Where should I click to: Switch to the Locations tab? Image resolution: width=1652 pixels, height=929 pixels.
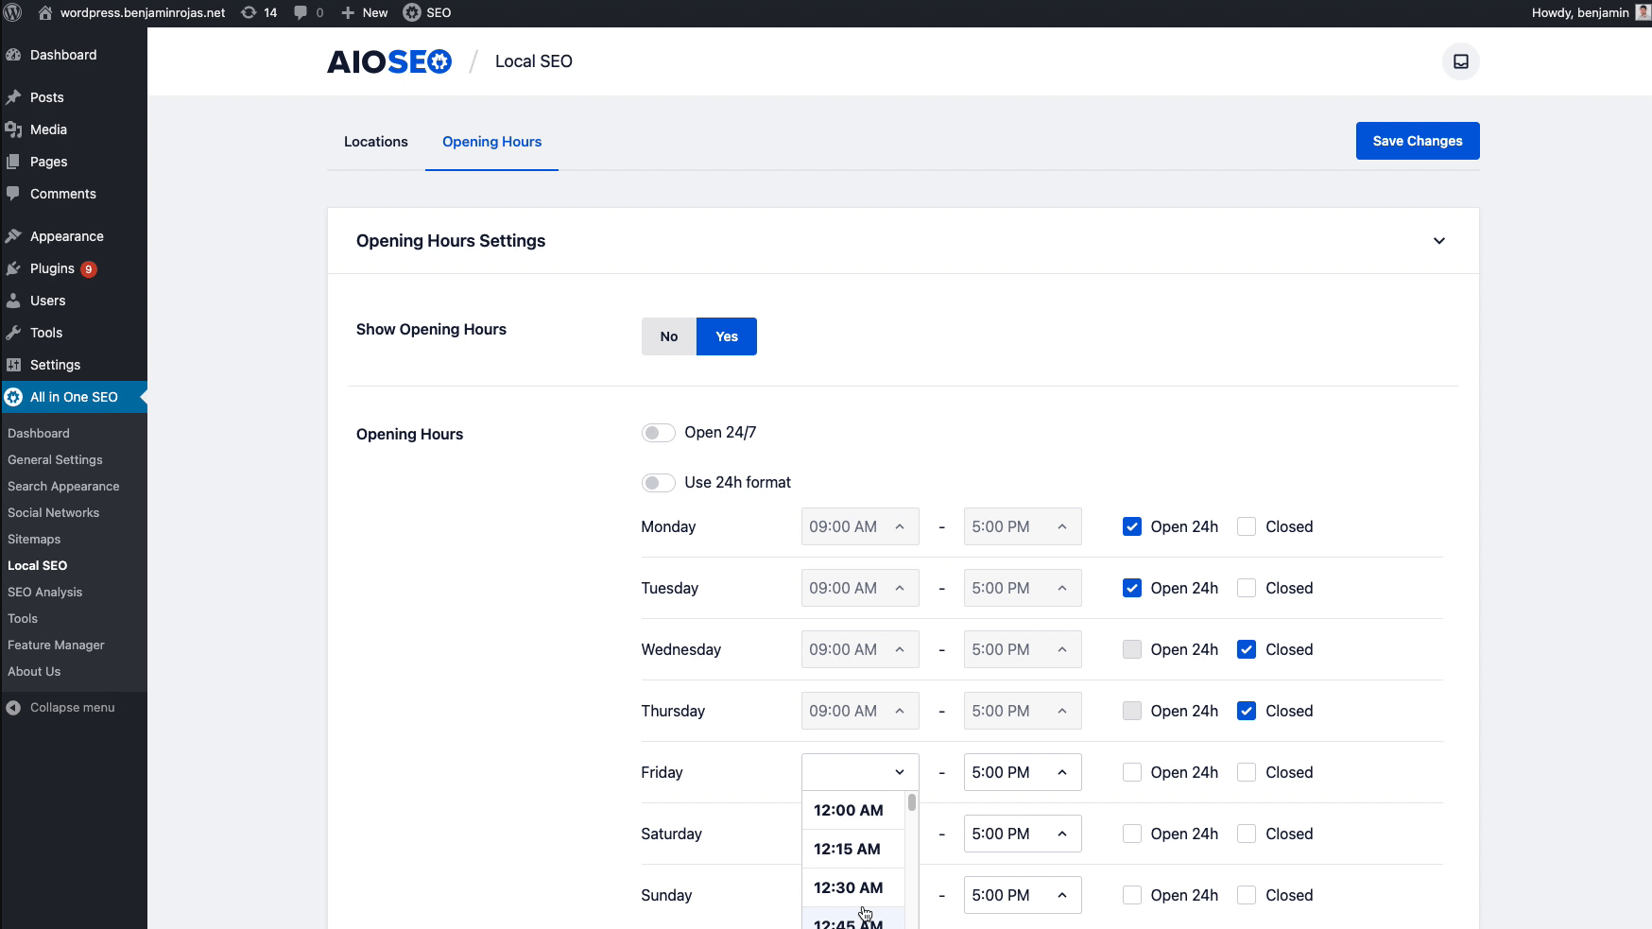(375, 142)
